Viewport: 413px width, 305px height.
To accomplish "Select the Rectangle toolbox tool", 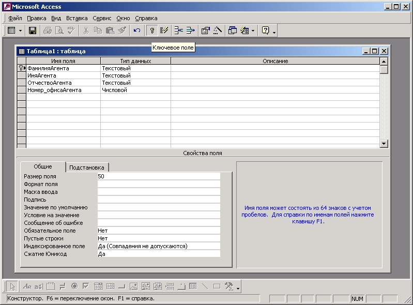I will click(217, 286).
